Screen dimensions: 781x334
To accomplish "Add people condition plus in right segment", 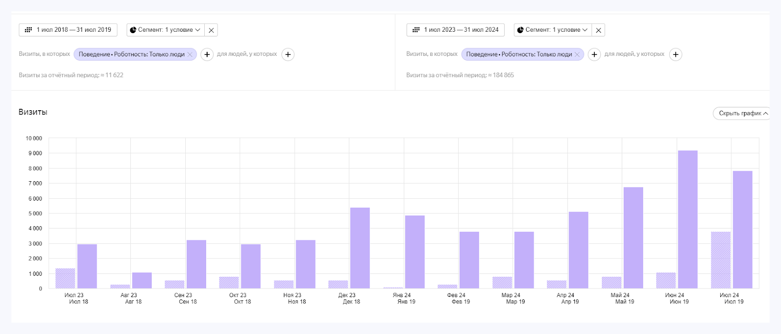I will (676, 54).
